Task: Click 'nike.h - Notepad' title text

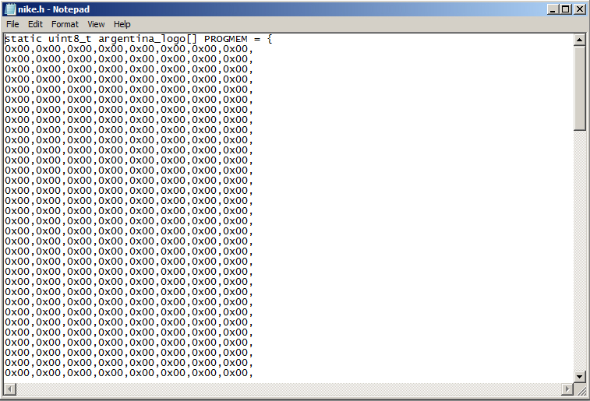Action: (54, 9)
